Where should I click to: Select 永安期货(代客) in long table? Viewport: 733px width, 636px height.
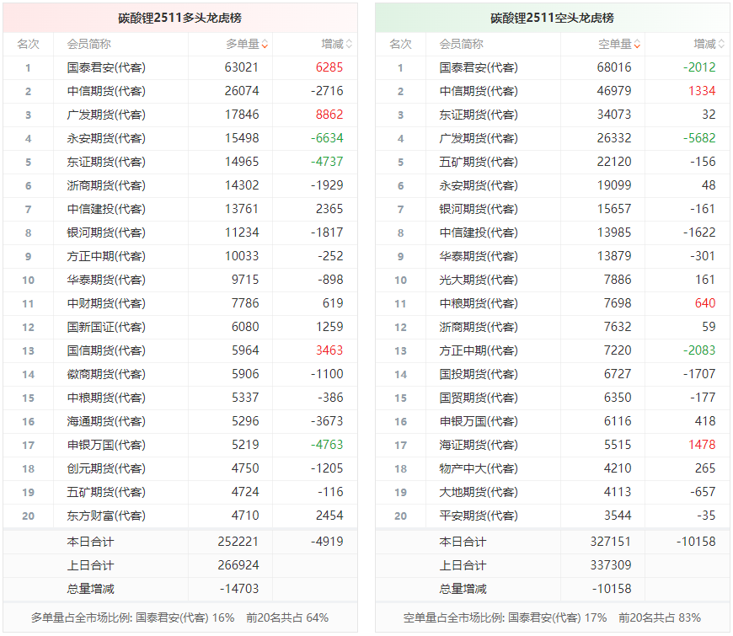tap(106, 138)
